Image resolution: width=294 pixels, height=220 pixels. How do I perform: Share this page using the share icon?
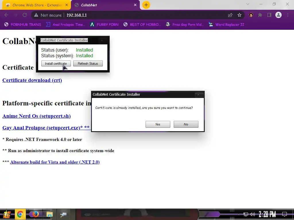[x=230, y=15]
